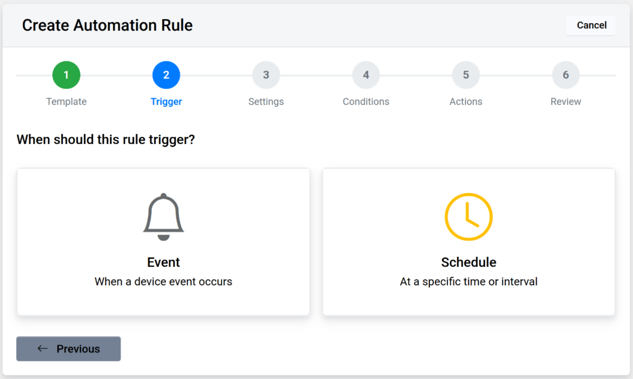Go back with the Previous button
Screen dimensions: 633x379
pyautogui.click(x=69, y=349)
